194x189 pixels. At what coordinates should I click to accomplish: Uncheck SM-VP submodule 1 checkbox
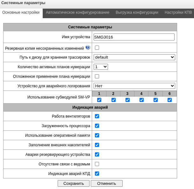pos(99,100)
